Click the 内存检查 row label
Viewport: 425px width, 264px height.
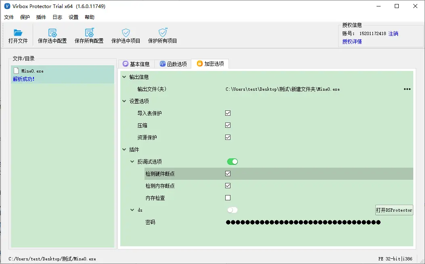coord(155,198)
